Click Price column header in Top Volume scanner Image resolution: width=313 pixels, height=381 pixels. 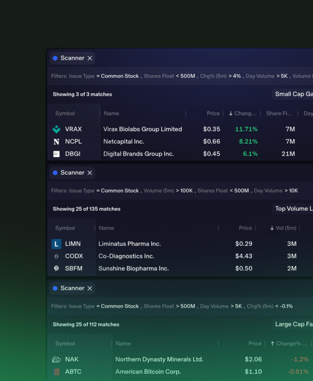(245, 228)
